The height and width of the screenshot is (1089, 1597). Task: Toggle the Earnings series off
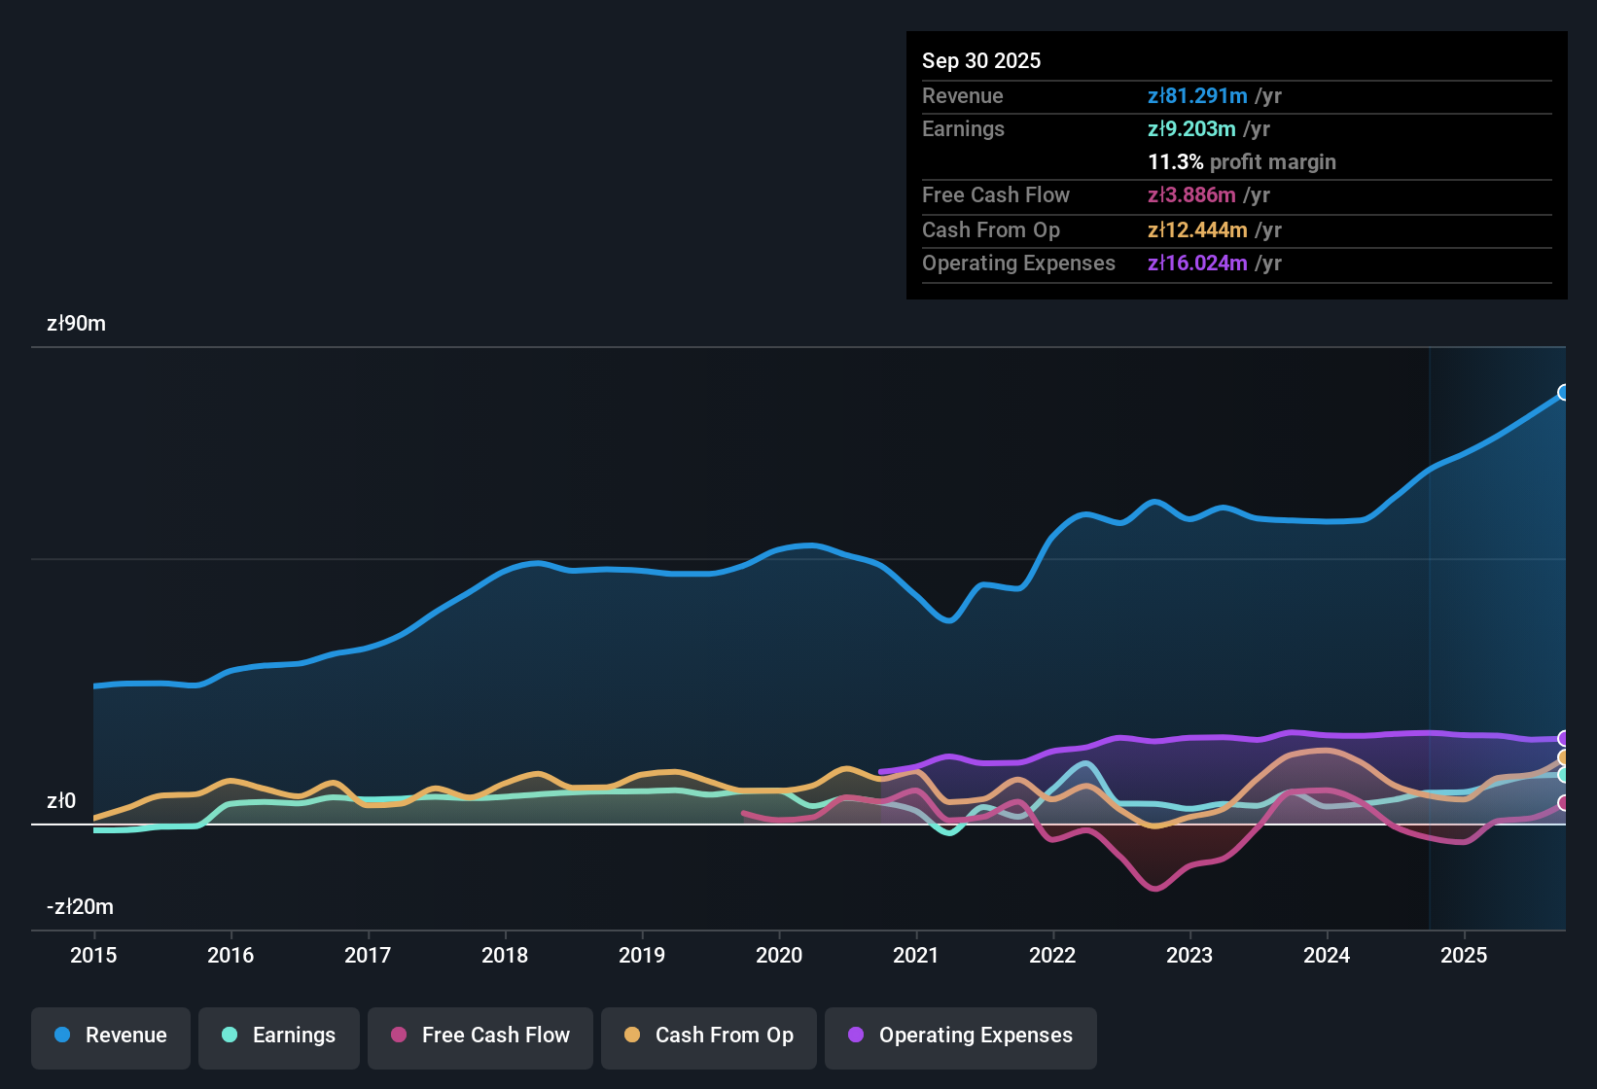(278, 1036)
